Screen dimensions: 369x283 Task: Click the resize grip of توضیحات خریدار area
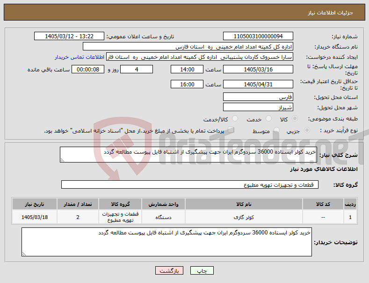(x=24, y=254)
